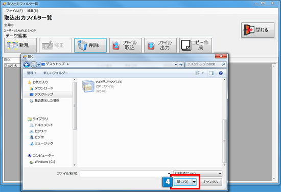Click the ファイル名(N) input field
The width and height of the screenshot is (281, 192).
coord(126,174)
